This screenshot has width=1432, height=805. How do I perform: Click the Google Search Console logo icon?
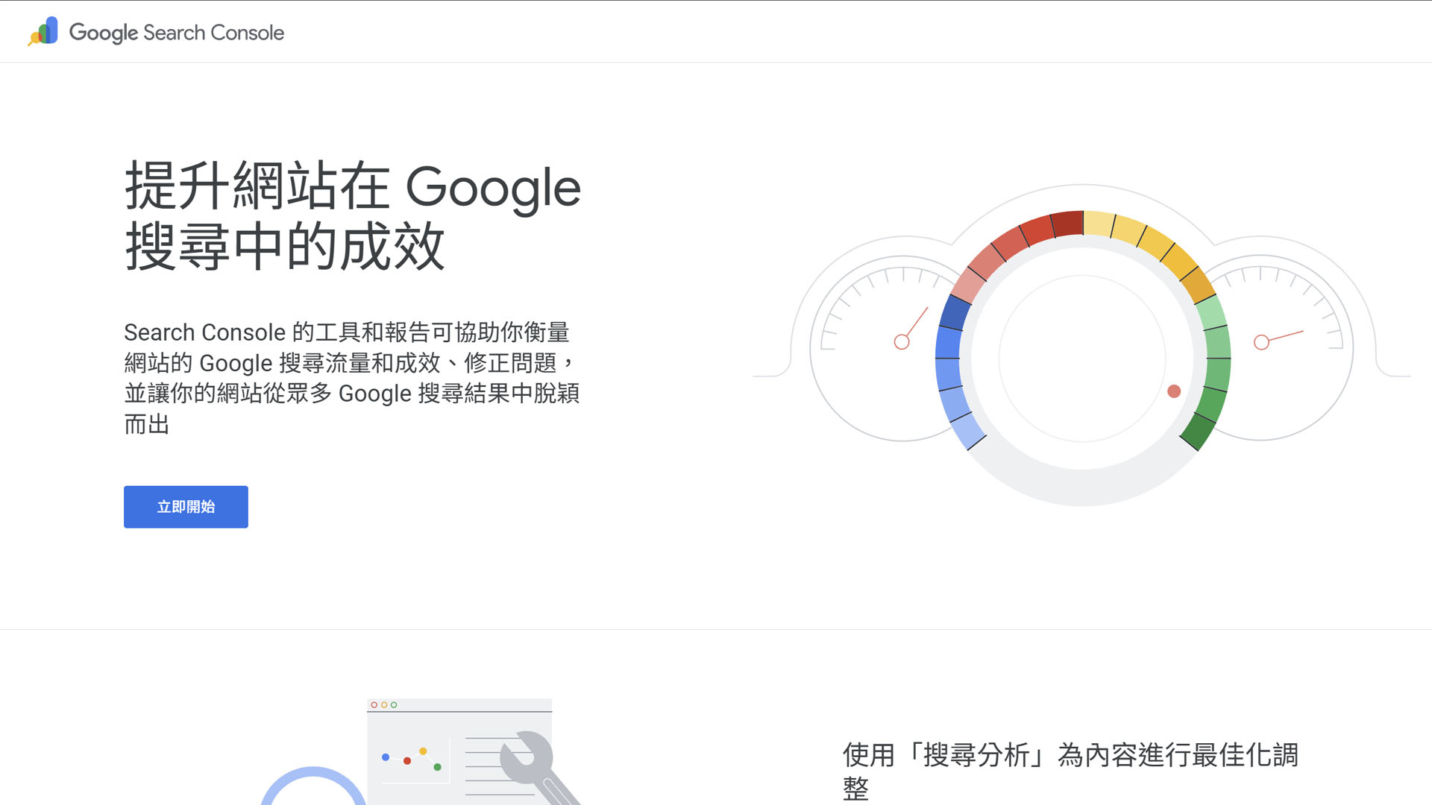(43, 31)
